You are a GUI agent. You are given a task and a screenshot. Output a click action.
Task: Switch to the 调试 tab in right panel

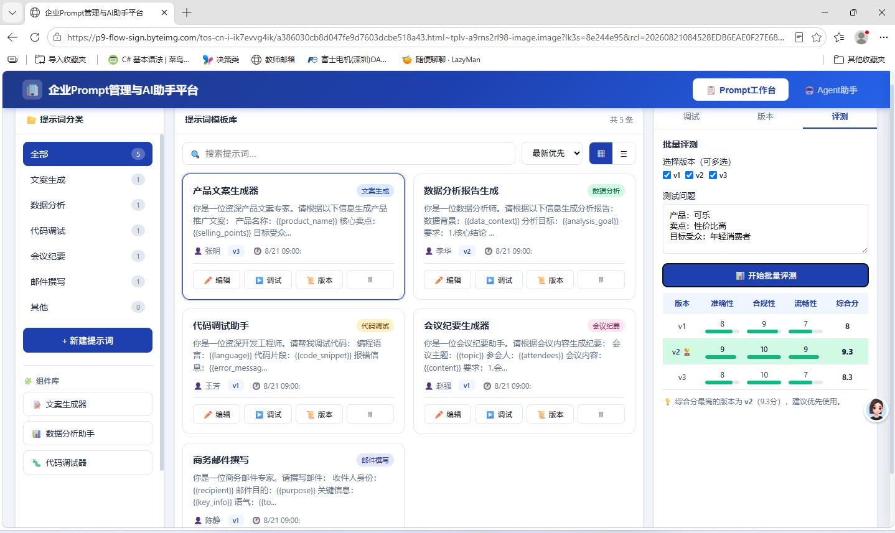tap(691, 117)
